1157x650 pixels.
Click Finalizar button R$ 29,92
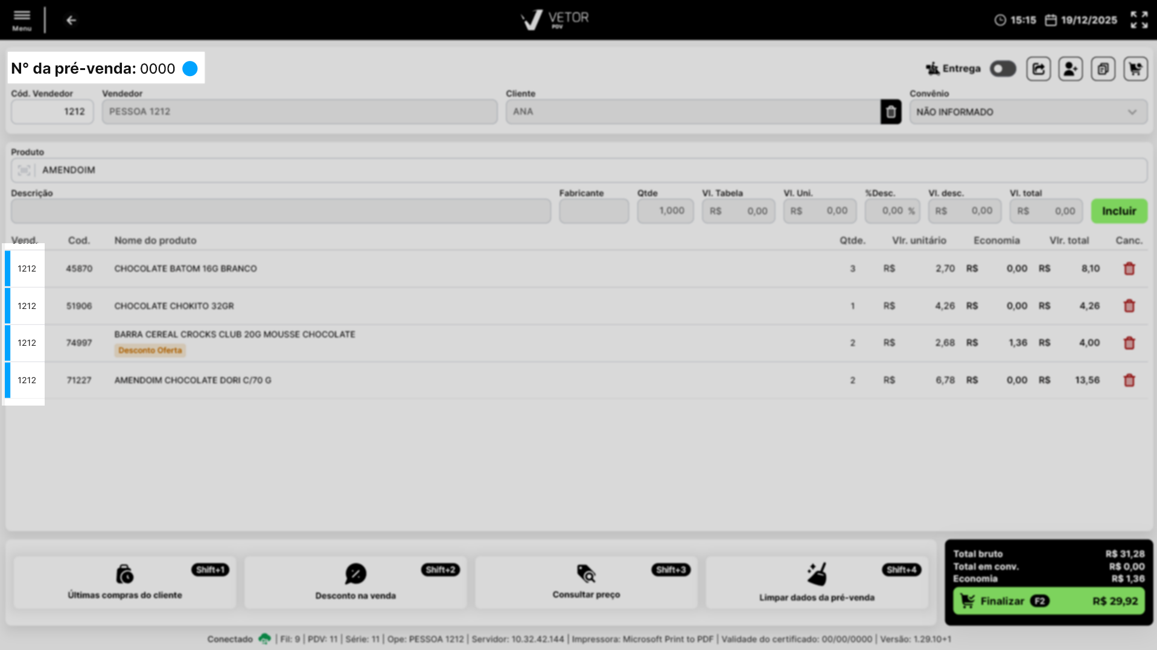coord(1048,601)
